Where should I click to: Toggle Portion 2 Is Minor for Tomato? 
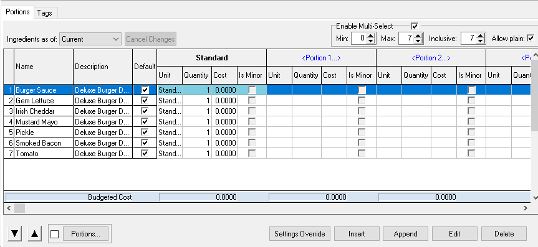tap(471, 154)
